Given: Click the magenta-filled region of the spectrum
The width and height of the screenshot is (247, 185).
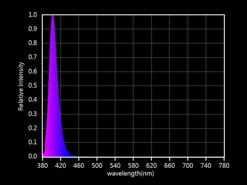Looking at the screenshot, I should pyautogui.click(x=51, y=92).
